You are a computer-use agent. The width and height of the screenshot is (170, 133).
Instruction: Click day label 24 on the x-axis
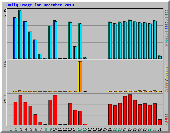(125, 129)
